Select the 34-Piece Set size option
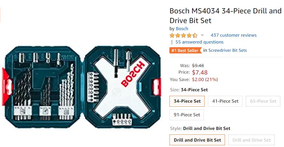The width and height of the screenshot is (284, 147). point(187,101)
